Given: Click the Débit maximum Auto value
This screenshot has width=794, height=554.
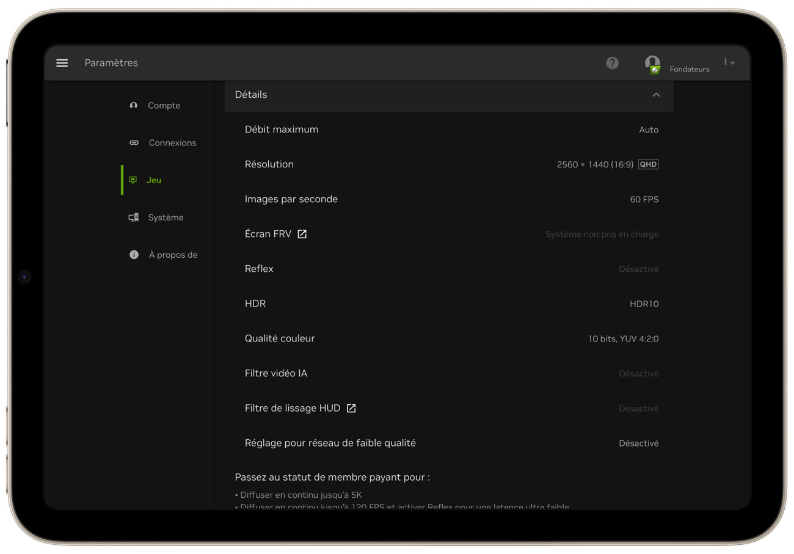Looking at the screenshot, I should [648, 129].
